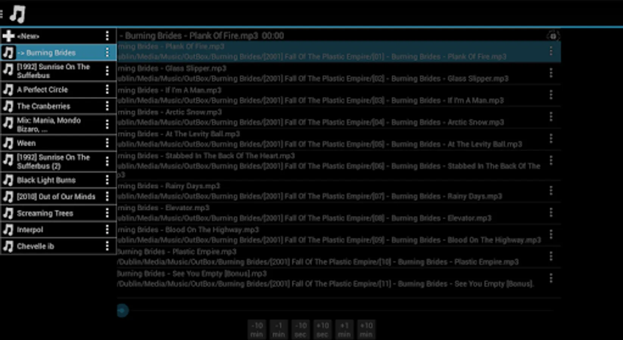Select 'The Cranberries' playlist name
The height and width of the screenshot is (340, 623).
(44, 106)
